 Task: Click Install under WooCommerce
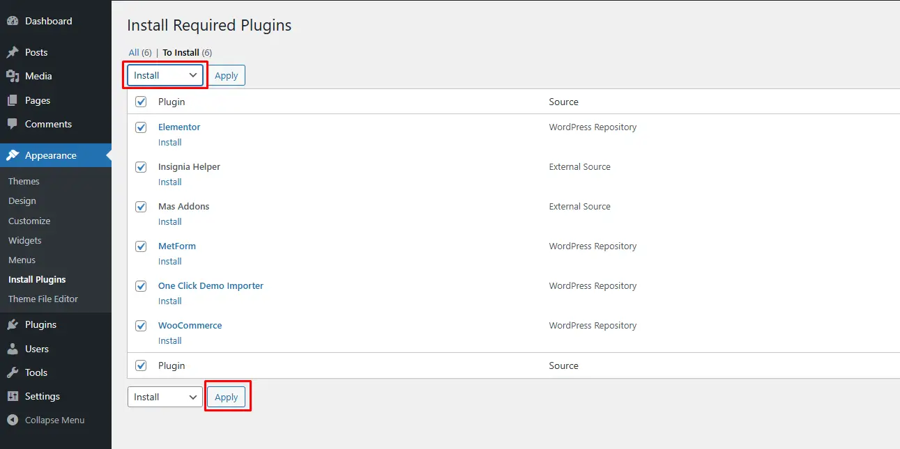[169, 340]
